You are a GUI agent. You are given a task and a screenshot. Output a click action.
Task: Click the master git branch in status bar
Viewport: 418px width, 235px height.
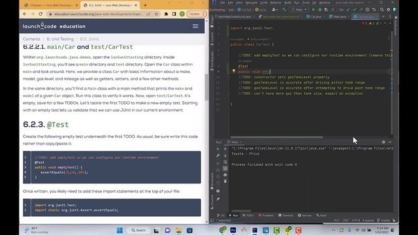click(384, 221)
